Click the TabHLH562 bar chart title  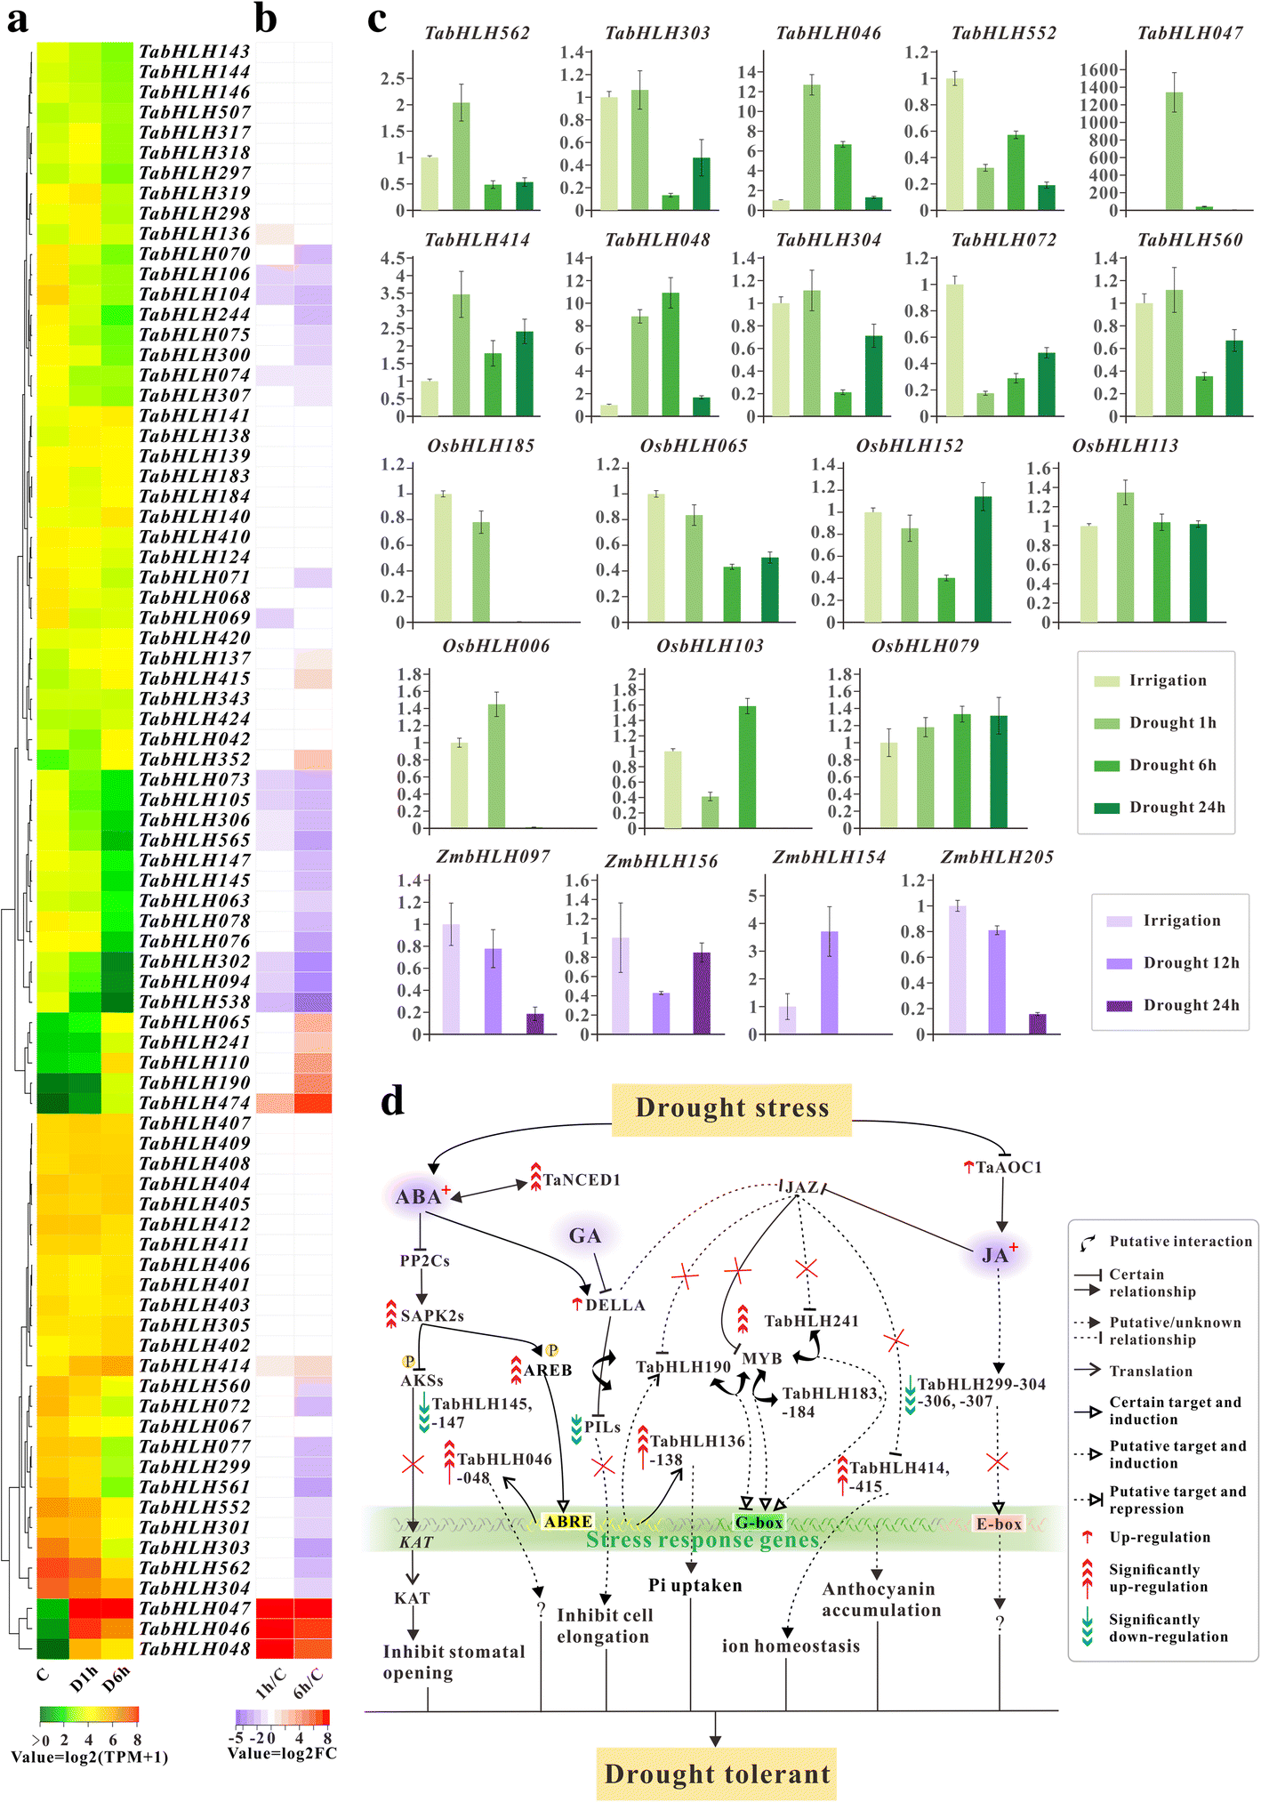click(x=477, y=34)
